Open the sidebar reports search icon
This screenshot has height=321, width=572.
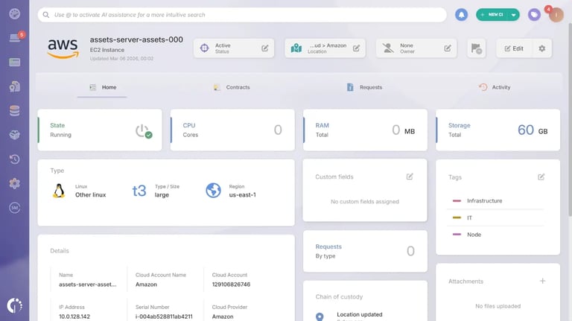click(15, 86)
